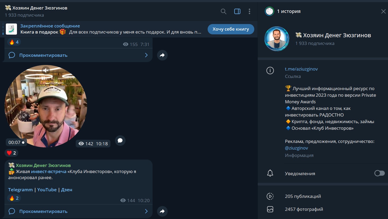Click the info icon beside the channel link
Screen dimensions: 388x219
click(270, 71)
